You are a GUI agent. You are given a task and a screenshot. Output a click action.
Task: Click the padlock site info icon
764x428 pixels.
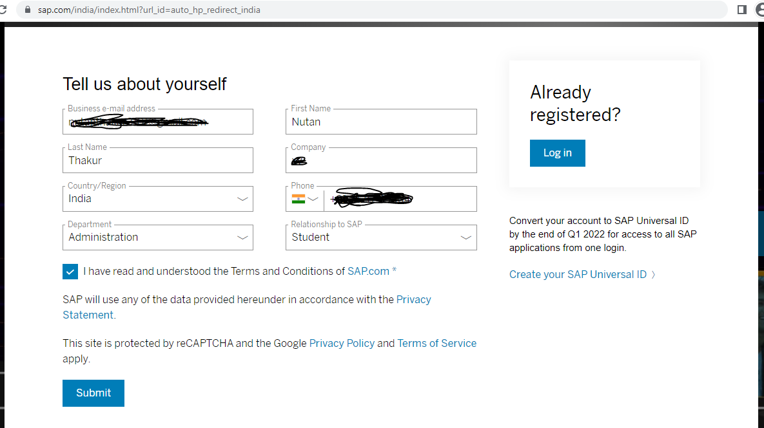coord(28,10)
